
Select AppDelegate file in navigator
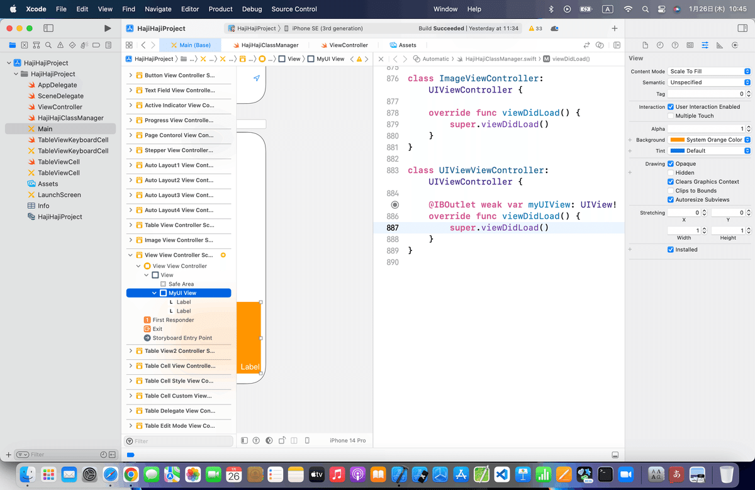tap(57, 85)
